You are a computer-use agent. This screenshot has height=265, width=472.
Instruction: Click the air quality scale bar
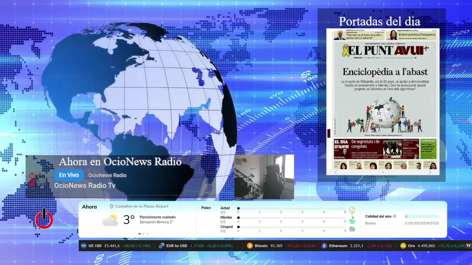[422, 216]
